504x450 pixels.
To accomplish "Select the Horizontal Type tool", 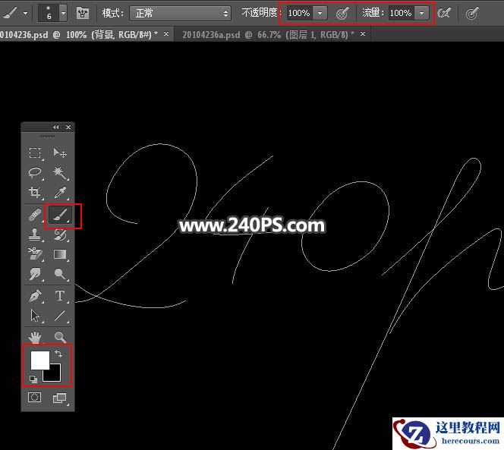I will tap(60, 296).
